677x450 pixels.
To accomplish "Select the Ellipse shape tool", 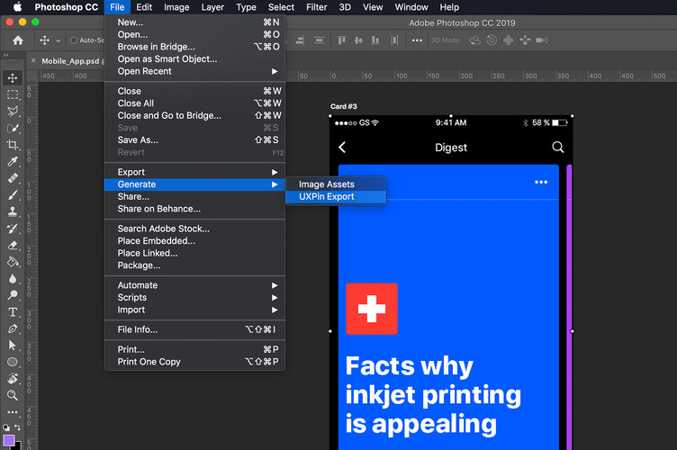I will (x=13, y=362).
